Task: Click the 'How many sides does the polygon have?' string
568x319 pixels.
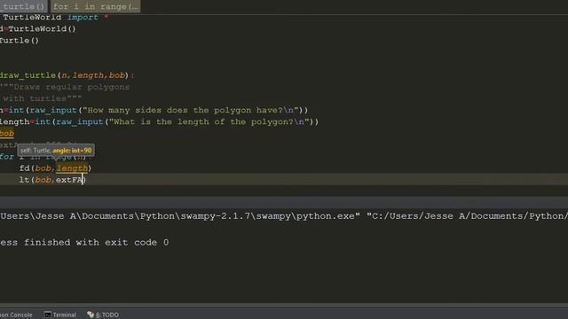Action: pyautogui.click(x=190, y=110)
